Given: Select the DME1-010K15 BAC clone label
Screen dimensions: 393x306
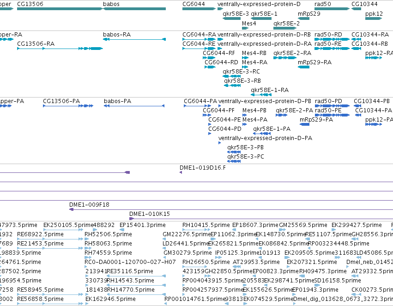Looking at the screenshot, I should (150, 214).
